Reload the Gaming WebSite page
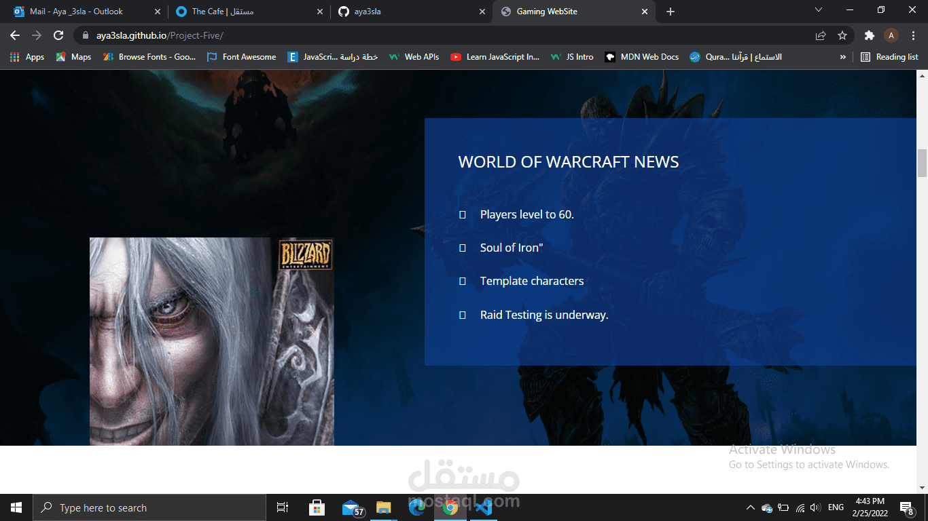Viewport: 928px width, 521px height. tap(58, 35)
